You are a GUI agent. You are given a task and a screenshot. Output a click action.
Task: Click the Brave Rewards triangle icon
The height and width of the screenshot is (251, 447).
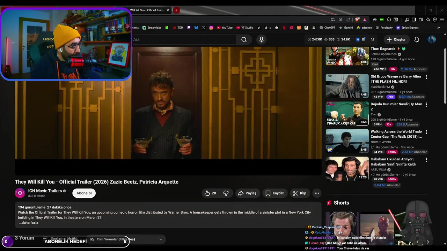coord(365,20)
